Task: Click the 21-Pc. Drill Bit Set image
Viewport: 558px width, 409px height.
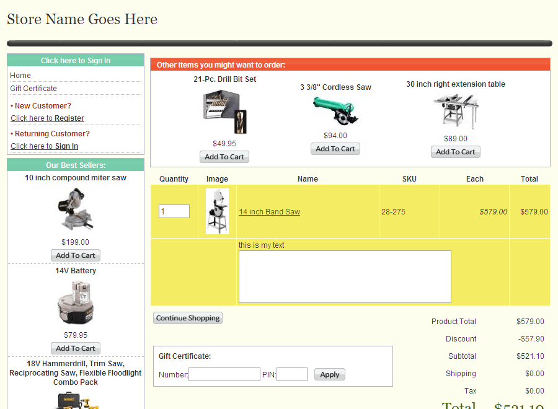Action: click(224, 112)
